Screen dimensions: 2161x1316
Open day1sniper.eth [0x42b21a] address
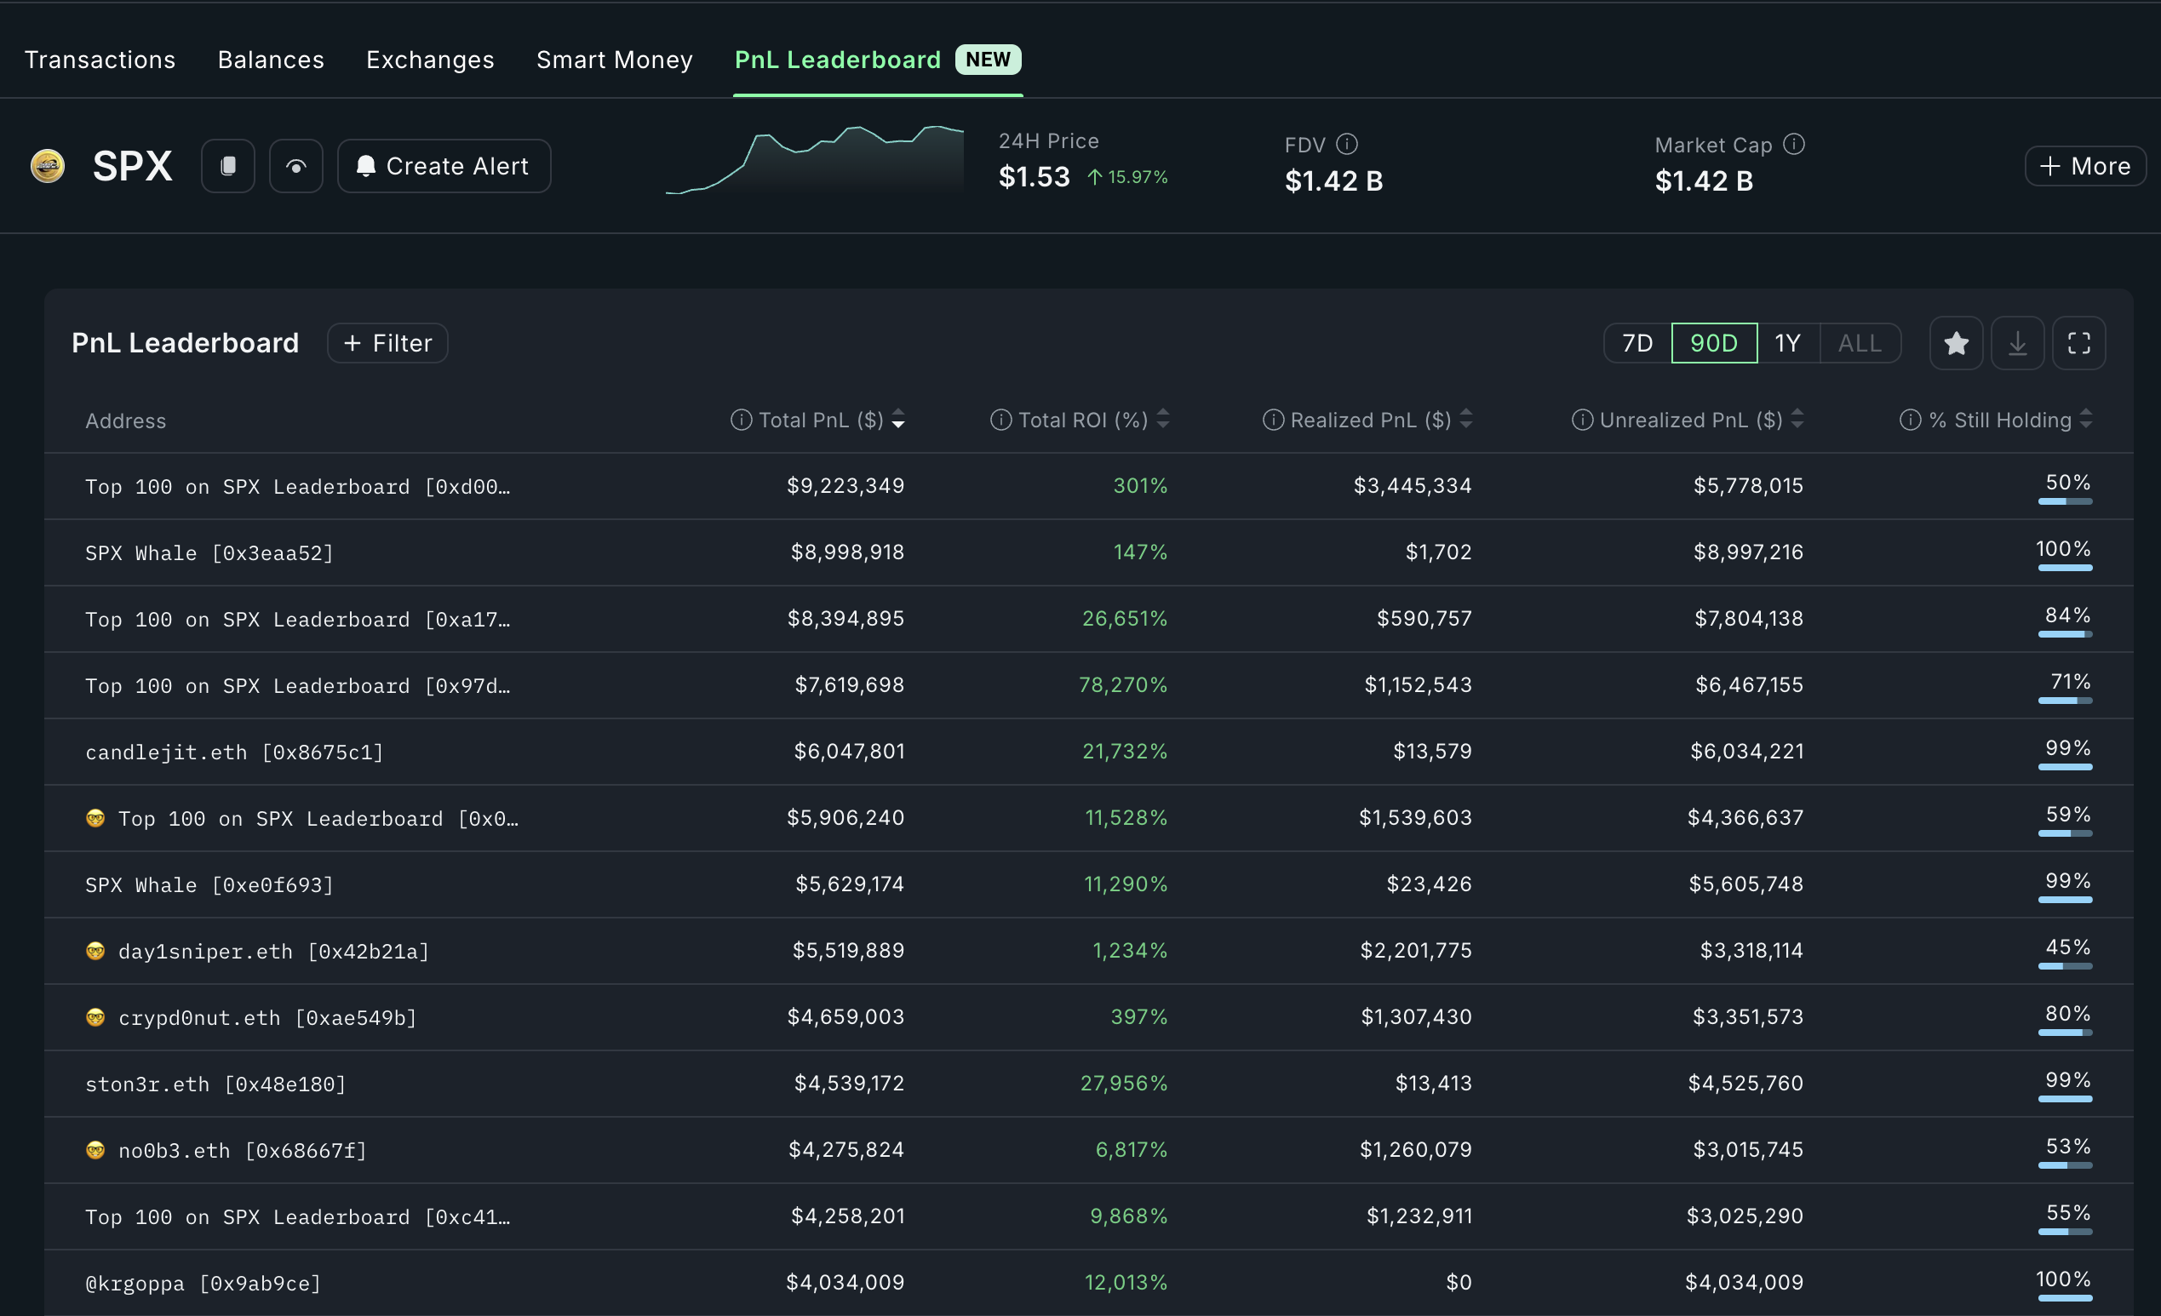pyautogui.click(x=273, y=953)
